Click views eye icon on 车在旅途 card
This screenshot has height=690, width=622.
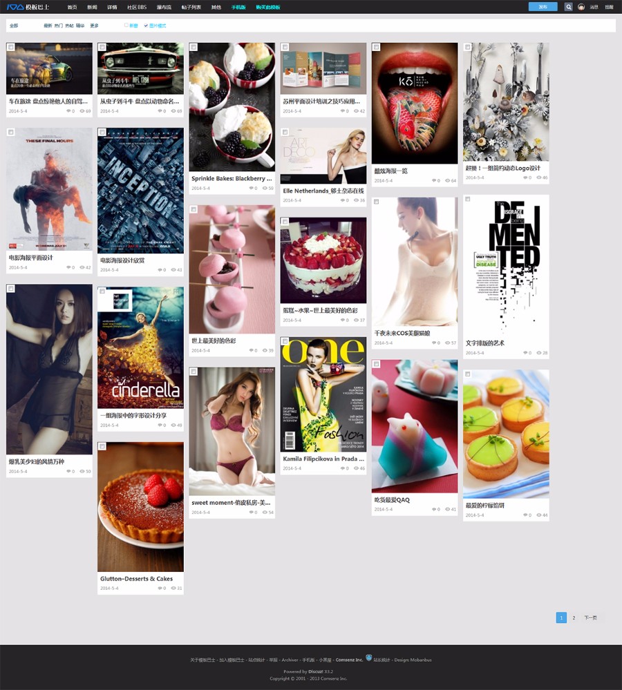tap(82, 111)
